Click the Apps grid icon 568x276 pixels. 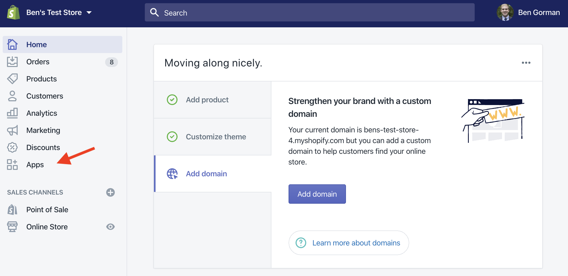pos(12,165)
